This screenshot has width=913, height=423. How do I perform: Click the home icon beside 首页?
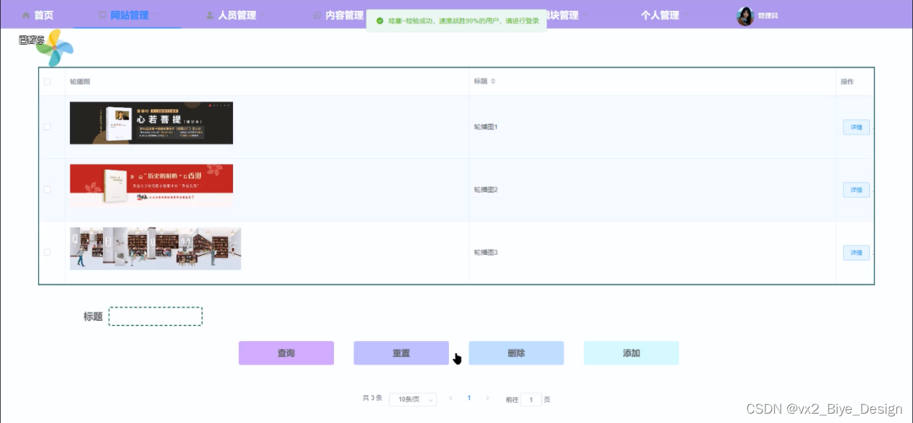(27, 15)
